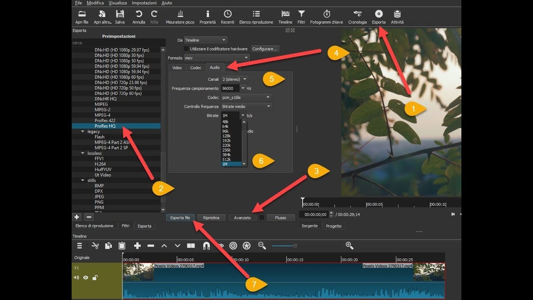Click the timeline zoom slider handle
Image resolution: width=533 pixels, height=300 pixels.
tap(295, 246)
